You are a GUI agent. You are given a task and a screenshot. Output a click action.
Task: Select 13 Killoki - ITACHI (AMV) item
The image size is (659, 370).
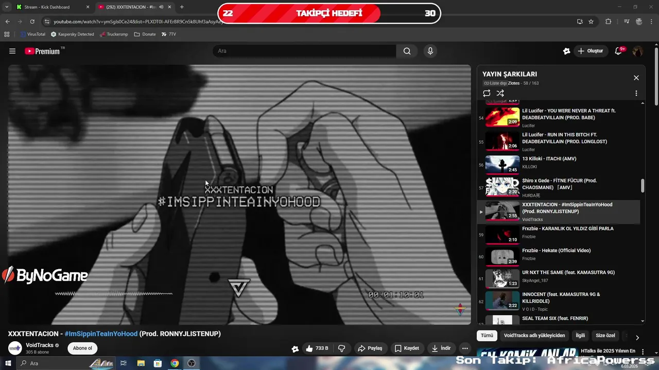(559, 164)
